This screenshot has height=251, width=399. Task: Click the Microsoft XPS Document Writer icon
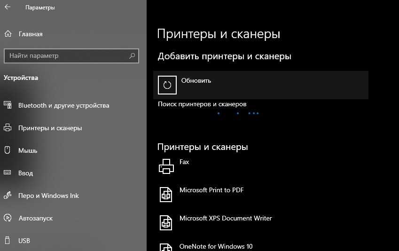pyautogui.click(x=166, y=222)
